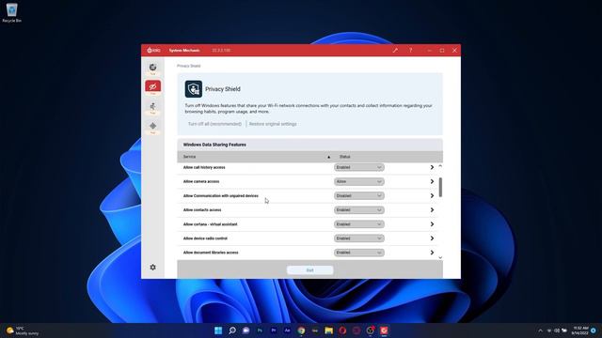Open the dashboard icon in the sidebar
Viewport: 602px width, 338px height.
coord(152,68)
